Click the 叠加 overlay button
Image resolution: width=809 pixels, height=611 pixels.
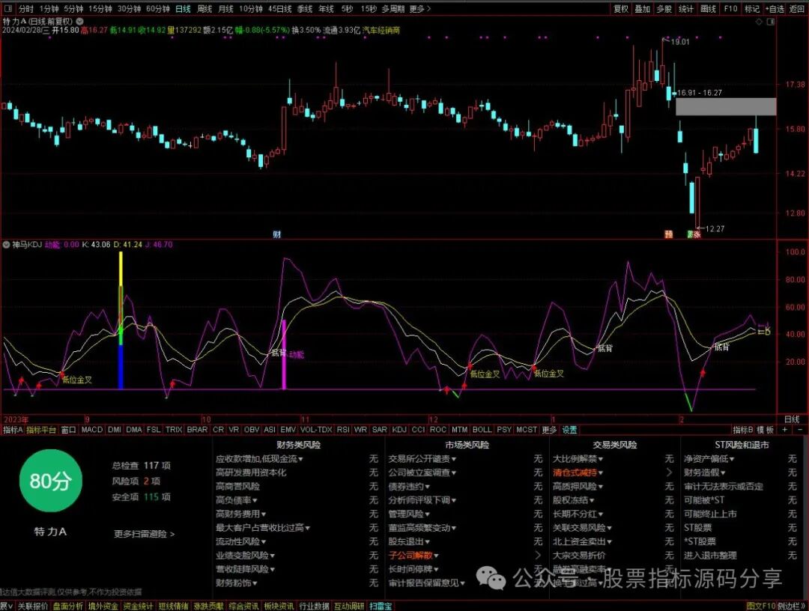point(643,9)
